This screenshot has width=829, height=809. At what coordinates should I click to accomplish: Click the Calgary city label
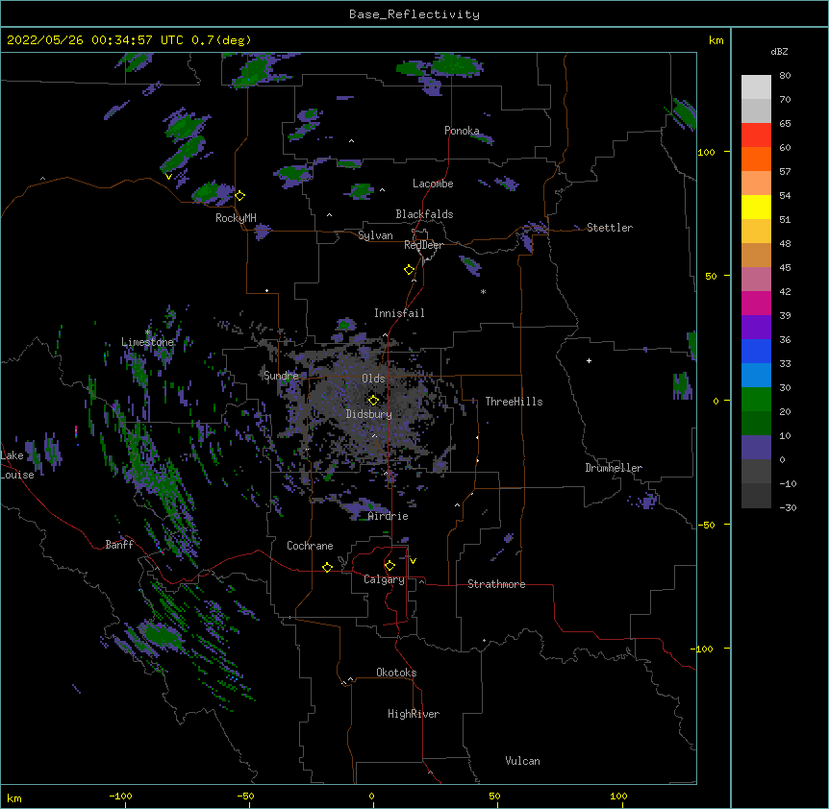pos(384,579)
